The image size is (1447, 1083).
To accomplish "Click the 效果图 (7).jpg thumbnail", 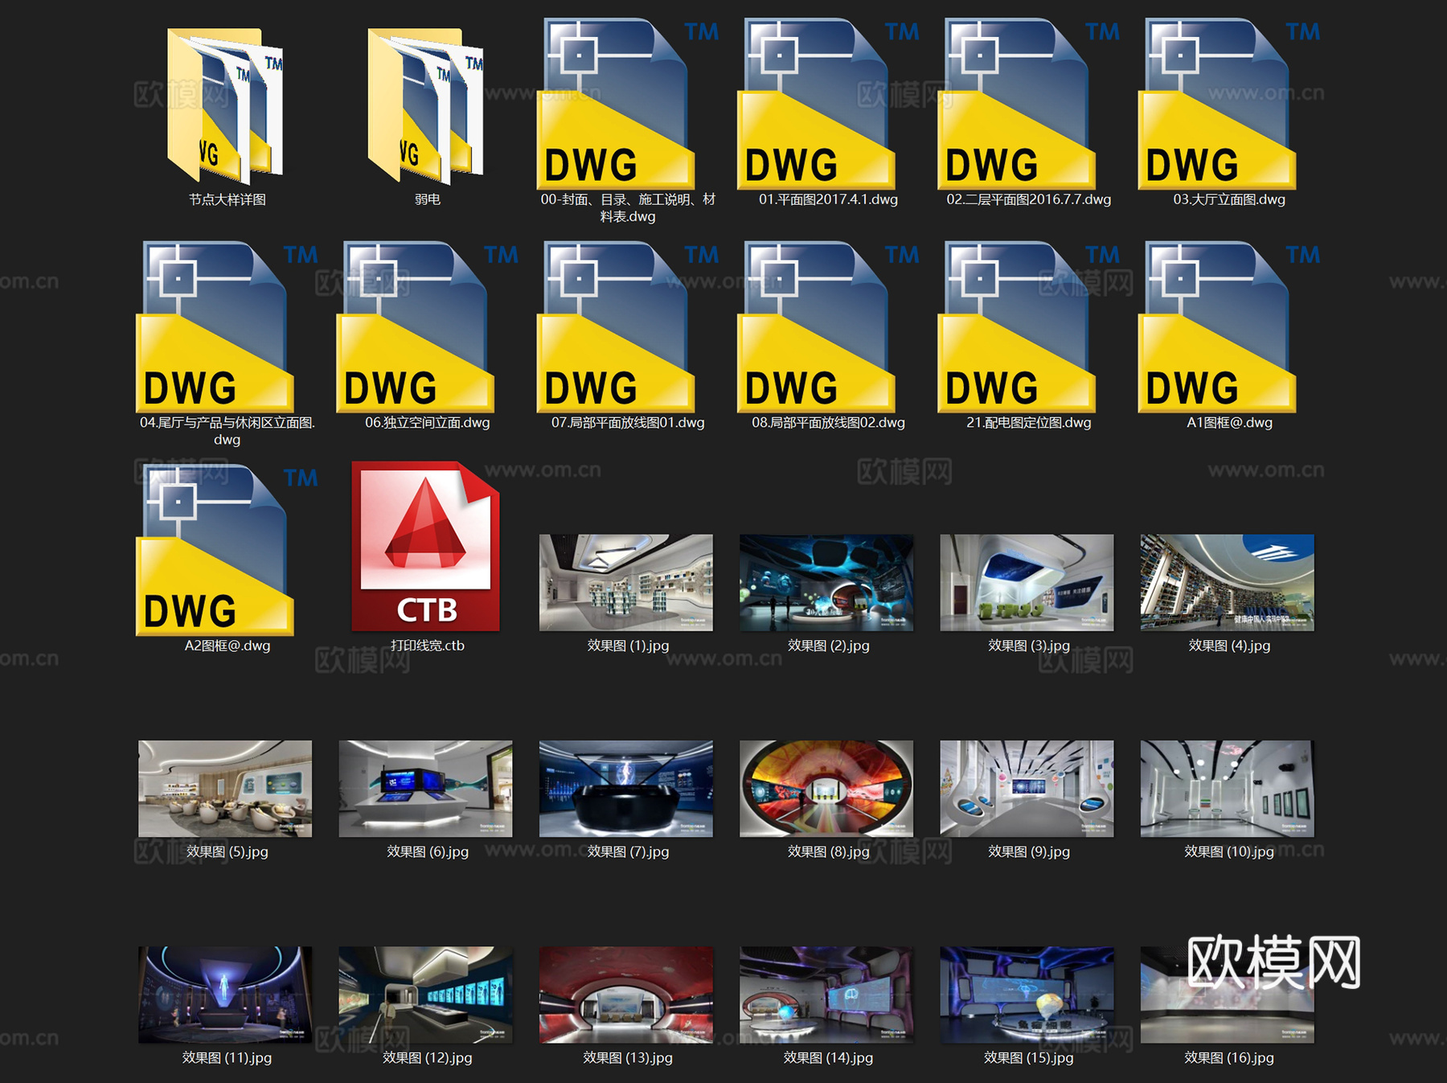I will (x=626, y=789).
